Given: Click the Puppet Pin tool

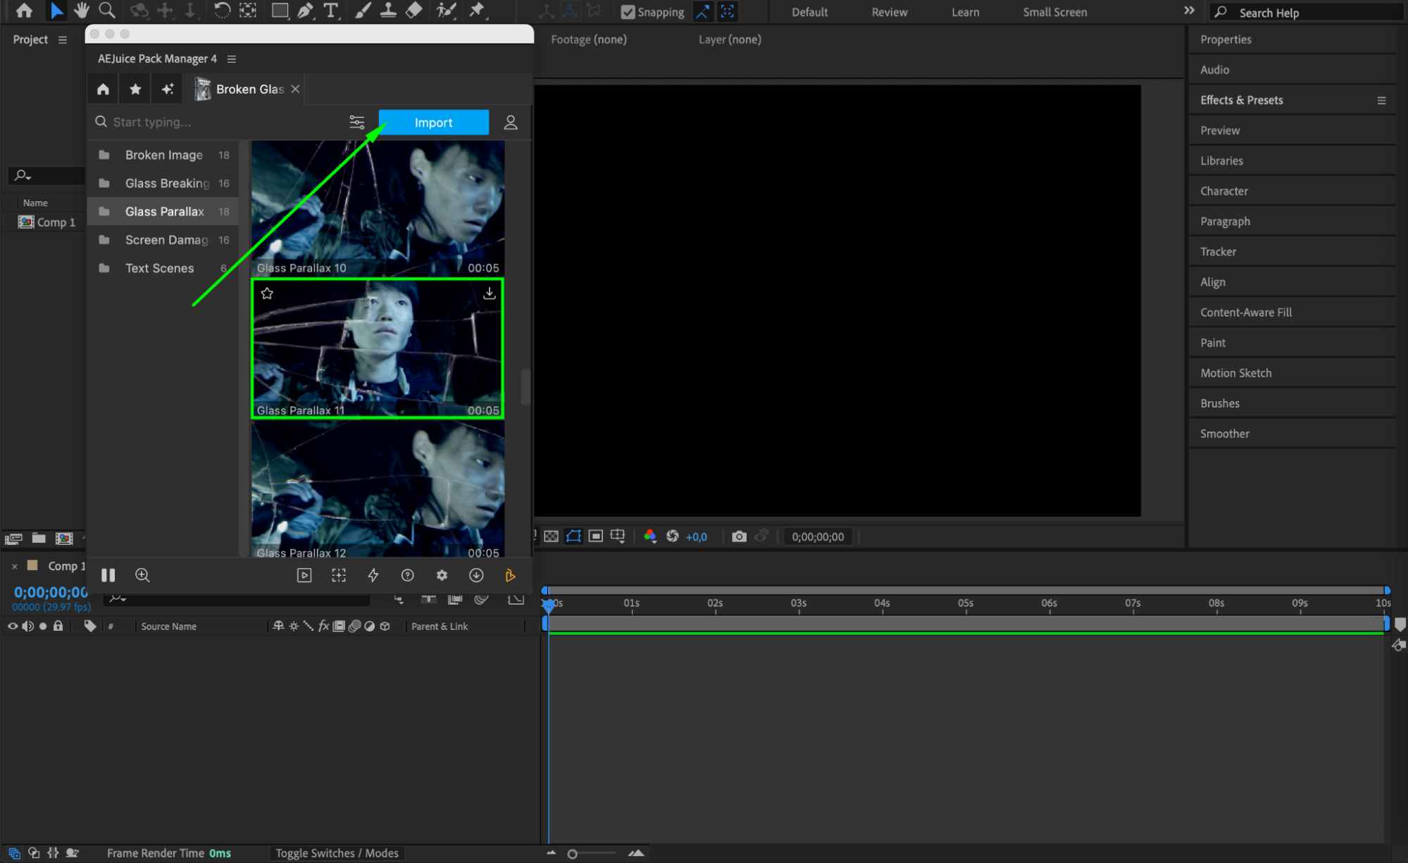Looking at the screenshot, I should coord(477,11).
